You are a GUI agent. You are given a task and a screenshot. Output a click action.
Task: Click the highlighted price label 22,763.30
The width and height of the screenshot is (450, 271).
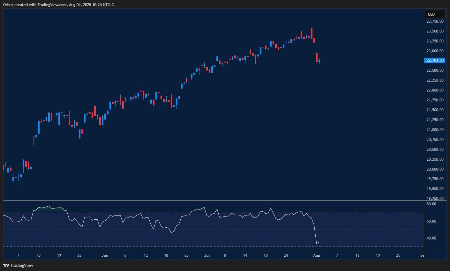point(435,60)
